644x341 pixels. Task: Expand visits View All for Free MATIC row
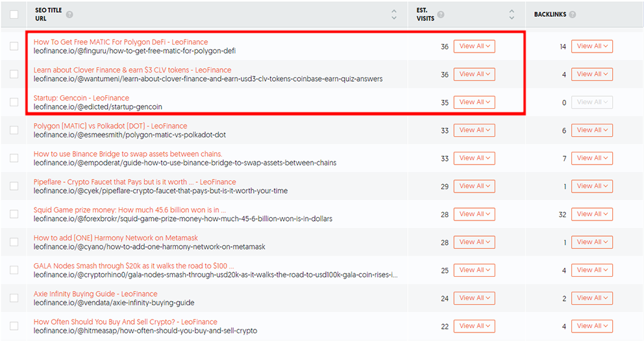(x=474, y=47)
